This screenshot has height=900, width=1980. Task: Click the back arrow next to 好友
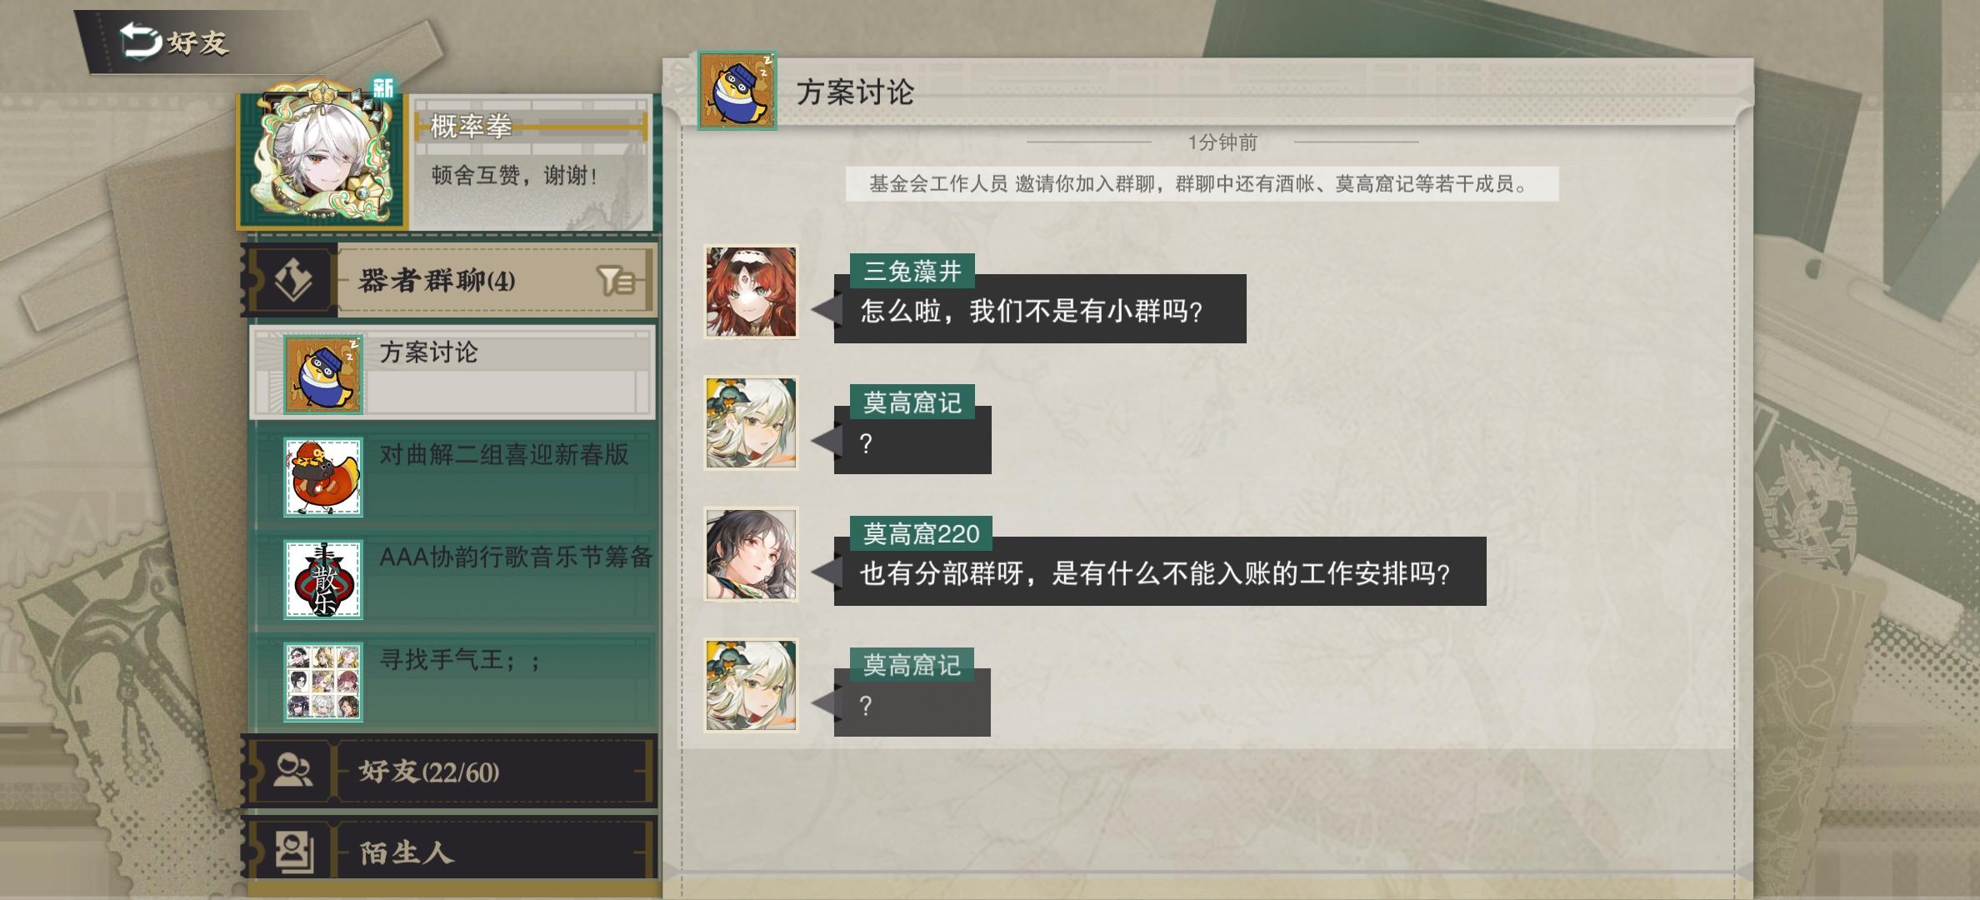(x=140, y=40)
